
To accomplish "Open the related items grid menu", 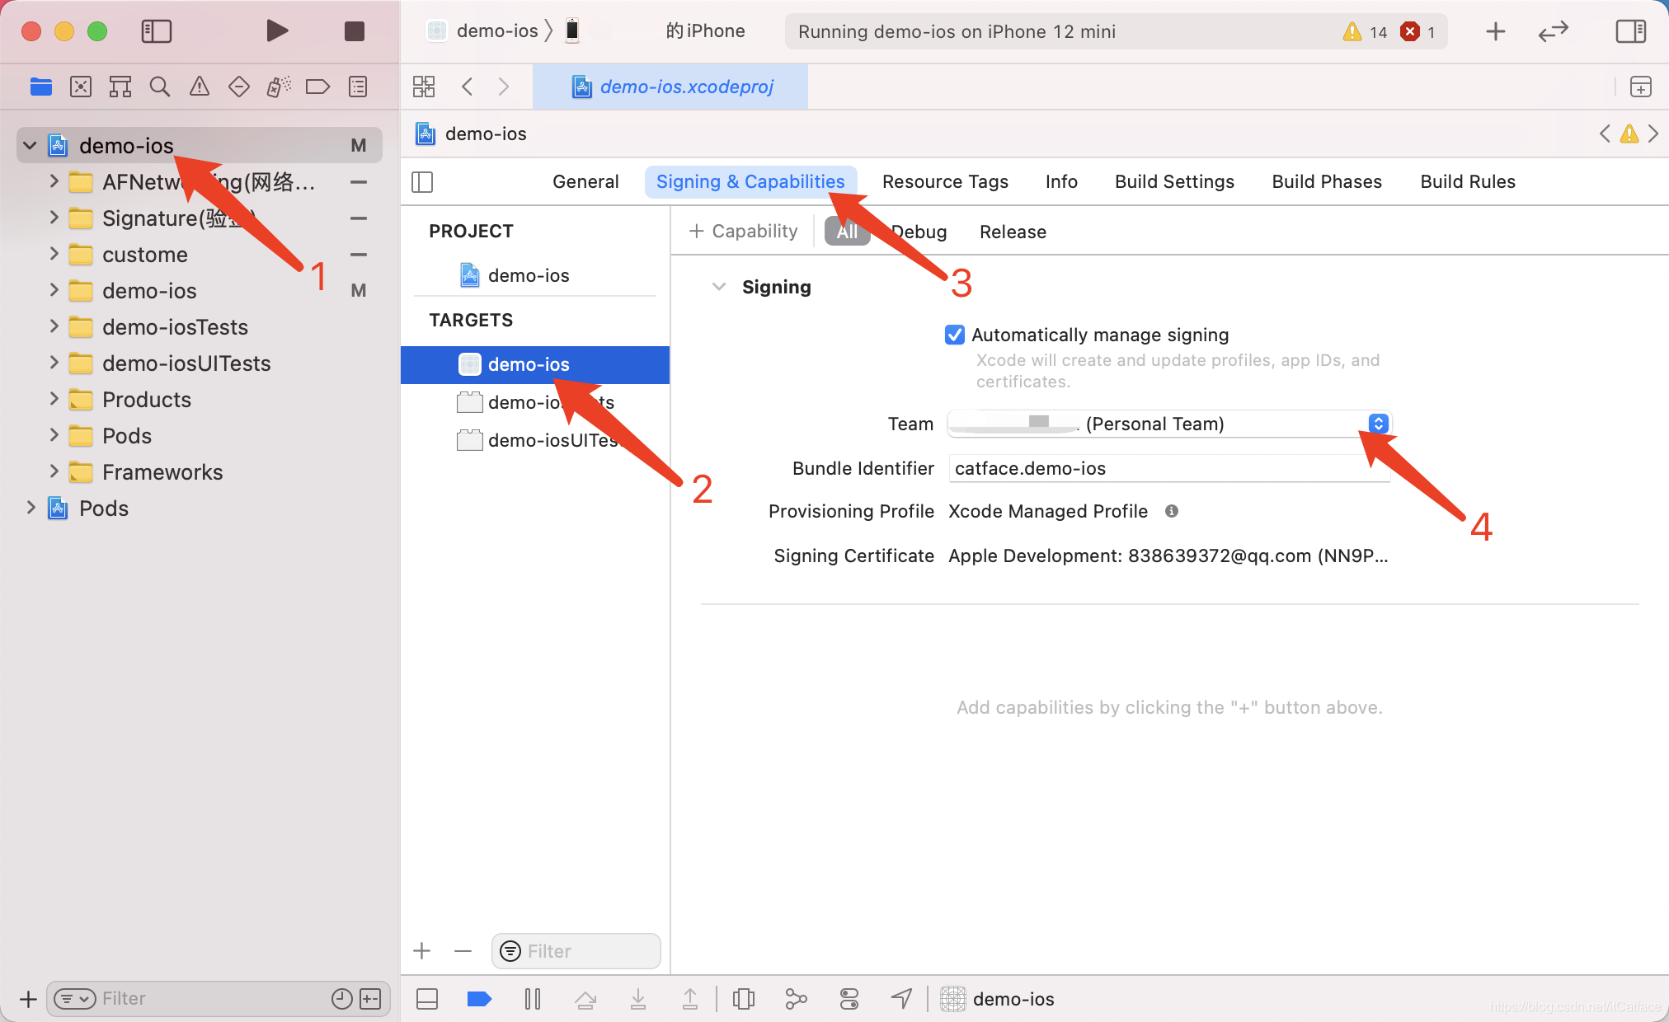I will point(424,87).
